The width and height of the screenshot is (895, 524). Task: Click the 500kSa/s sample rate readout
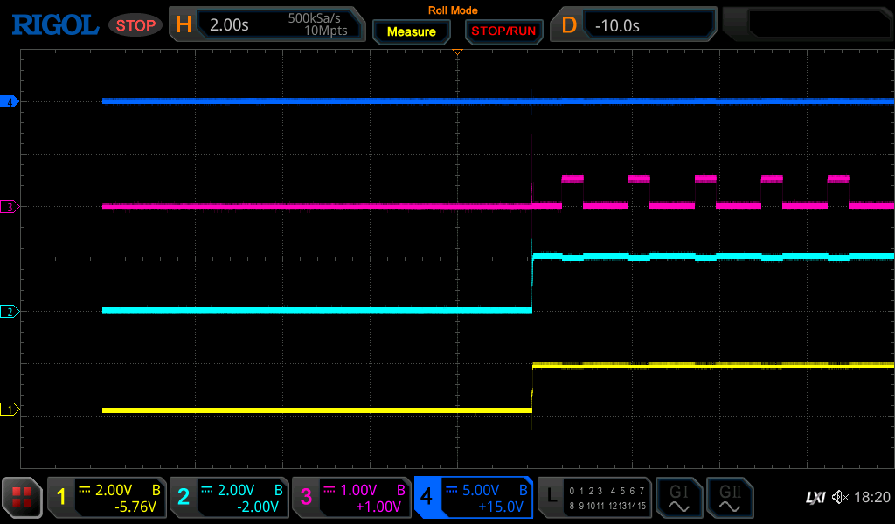click(314, 18)
